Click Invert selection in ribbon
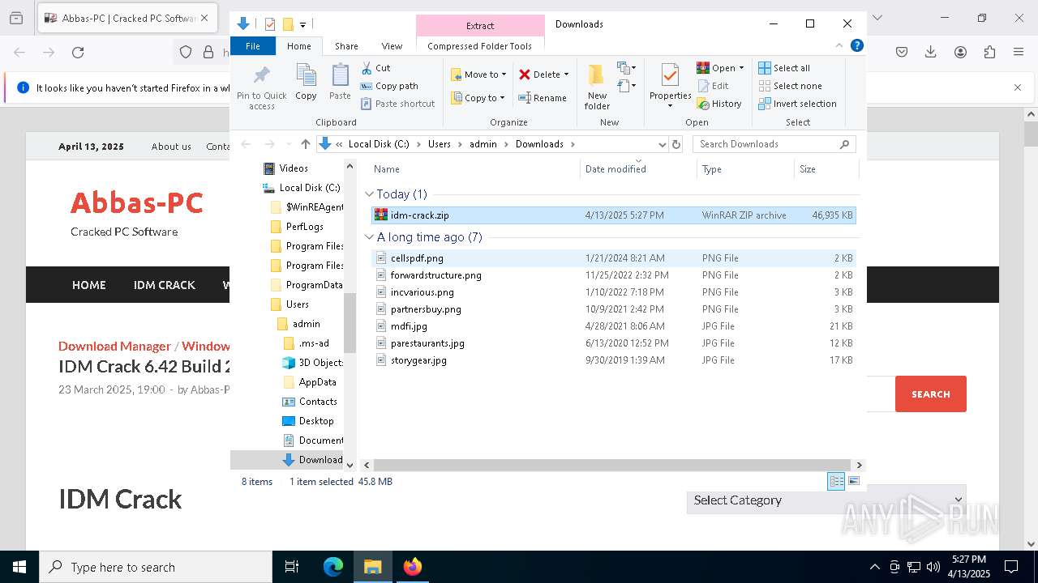1038x583 pixels. click(797, 104)
